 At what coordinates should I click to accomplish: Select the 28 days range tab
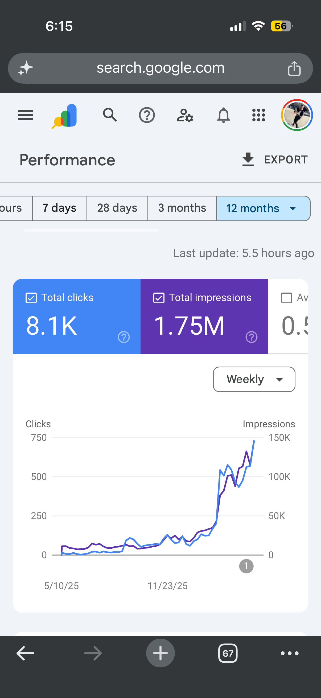[x=117, y=208]
